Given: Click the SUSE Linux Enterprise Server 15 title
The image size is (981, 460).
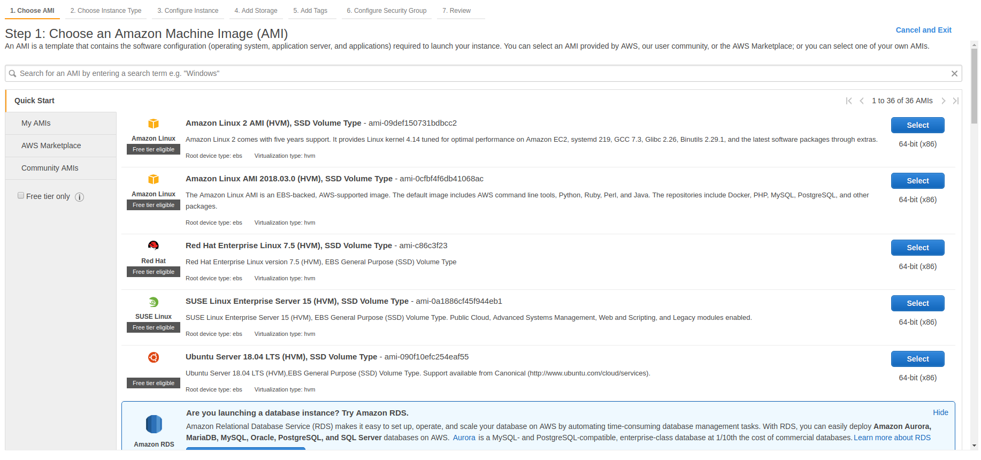Looking at the screenshot, I should click(x=297, y=301).
